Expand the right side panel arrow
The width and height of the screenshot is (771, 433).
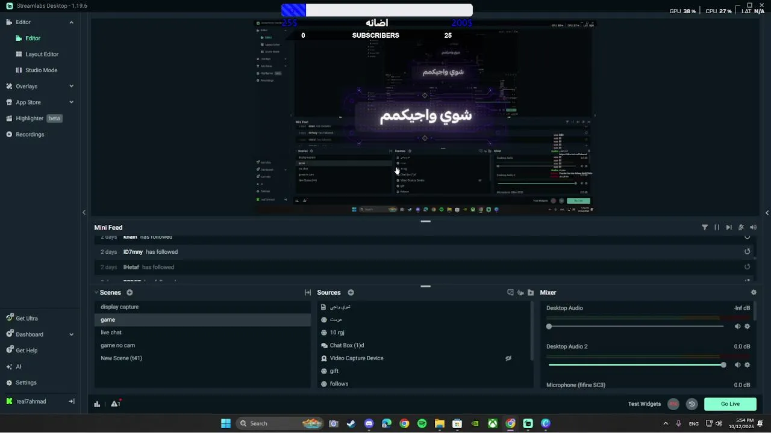click(767, 212)
